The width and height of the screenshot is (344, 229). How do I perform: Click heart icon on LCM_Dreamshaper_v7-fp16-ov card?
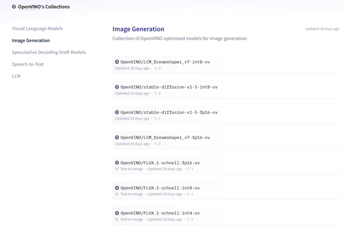[x=155, y=144]
